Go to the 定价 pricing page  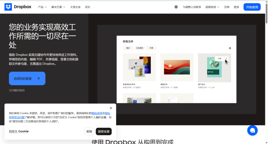tap(88, 7)
